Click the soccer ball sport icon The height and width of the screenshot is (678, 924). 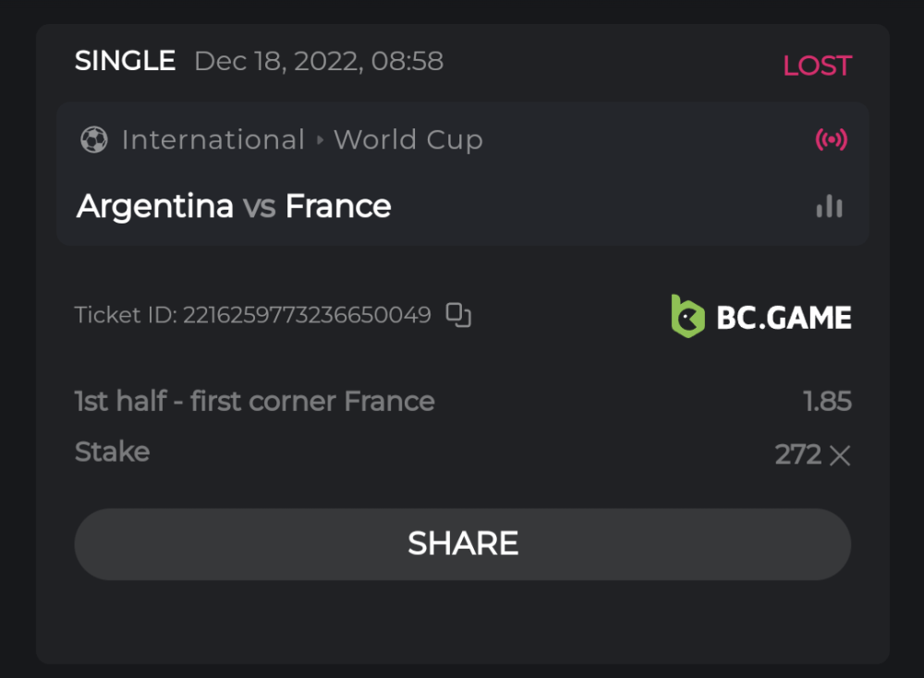point(93,139)
